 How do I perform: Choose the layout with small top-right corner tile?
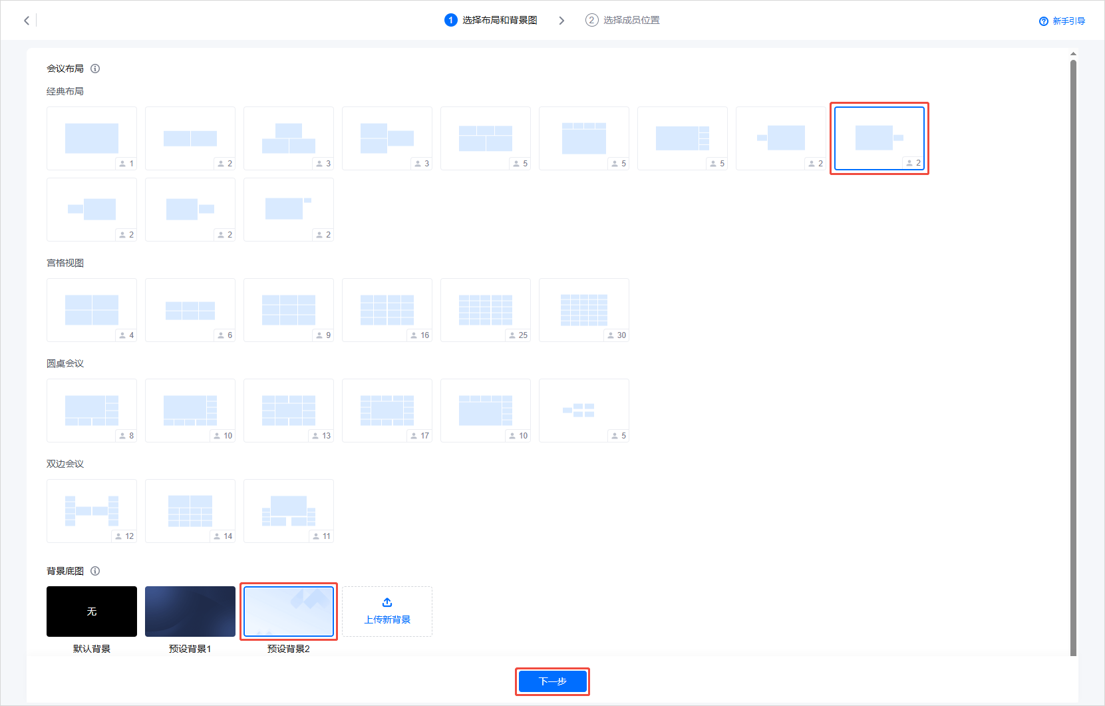pos(289,210)
